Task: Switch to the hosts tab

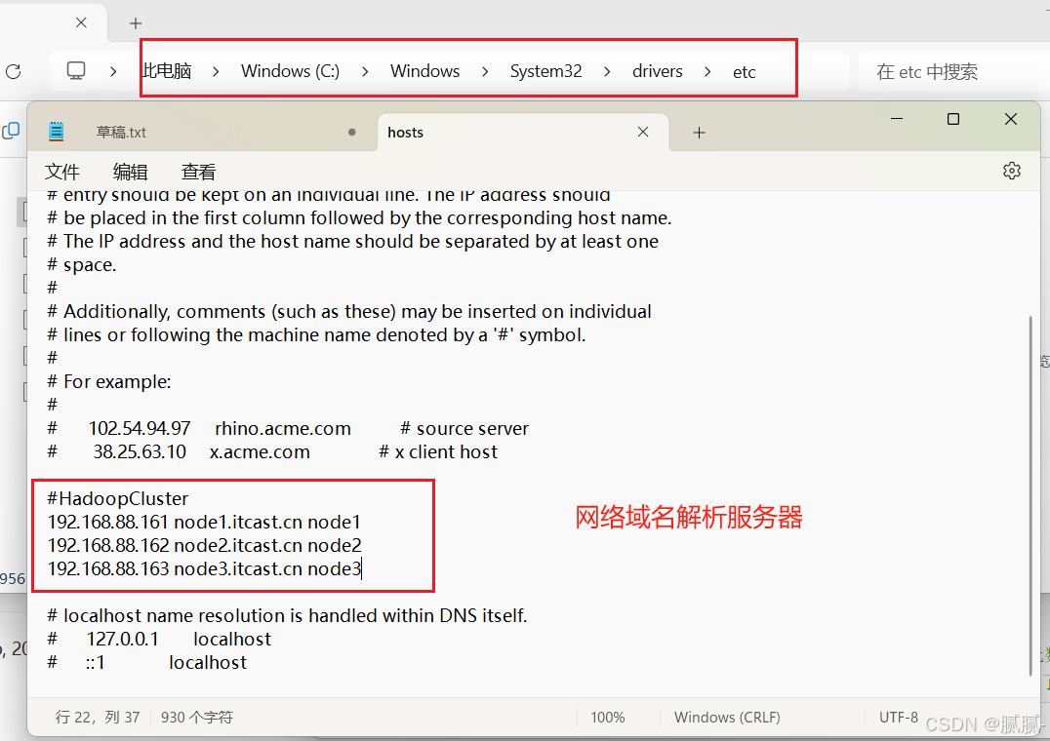Action: pos(405,132)
